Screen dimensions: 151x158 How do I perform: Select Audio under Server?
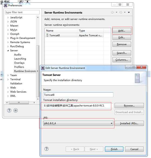(18, 55)
